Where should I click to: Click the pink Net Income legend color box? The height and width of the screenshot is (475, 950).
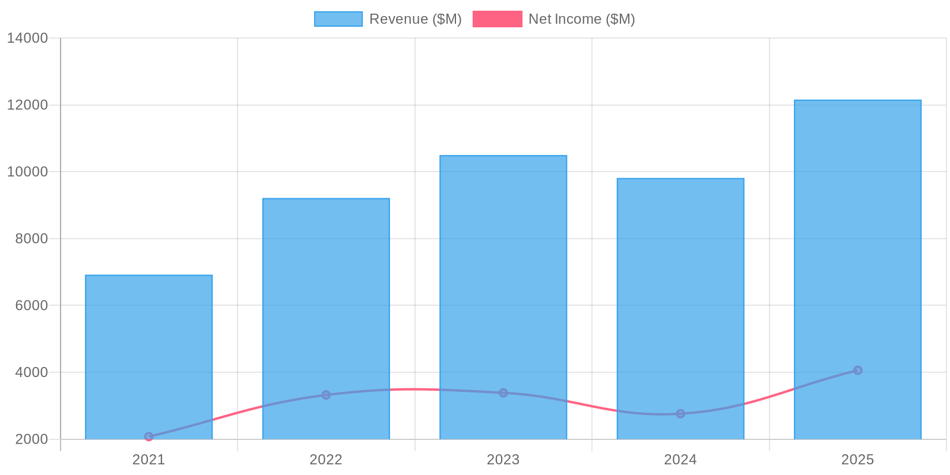pyautogui.click(x=497, y=19)
